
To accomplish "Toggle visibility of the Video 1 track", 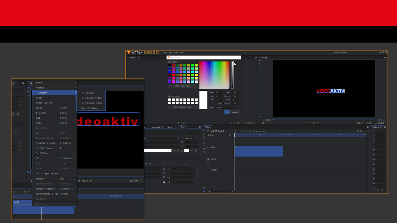I will pos(208,147).
